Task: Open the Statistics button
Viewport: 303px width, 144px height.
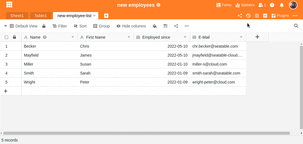Action: tap(245, 5)
